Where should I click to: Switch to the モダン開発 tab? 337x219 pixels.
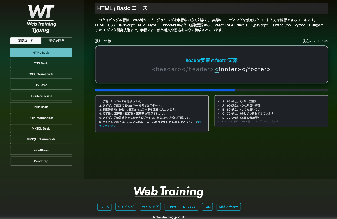57,41
